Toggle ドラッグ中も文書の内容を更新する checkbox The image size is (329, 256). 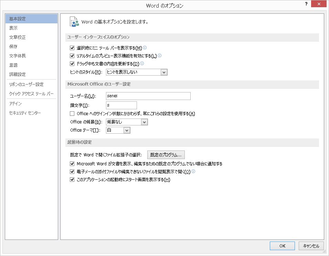72,64
